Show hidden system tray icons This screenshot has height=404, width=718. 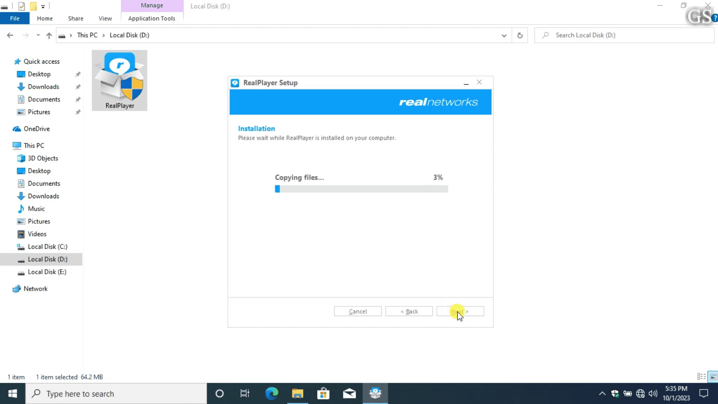602,394
